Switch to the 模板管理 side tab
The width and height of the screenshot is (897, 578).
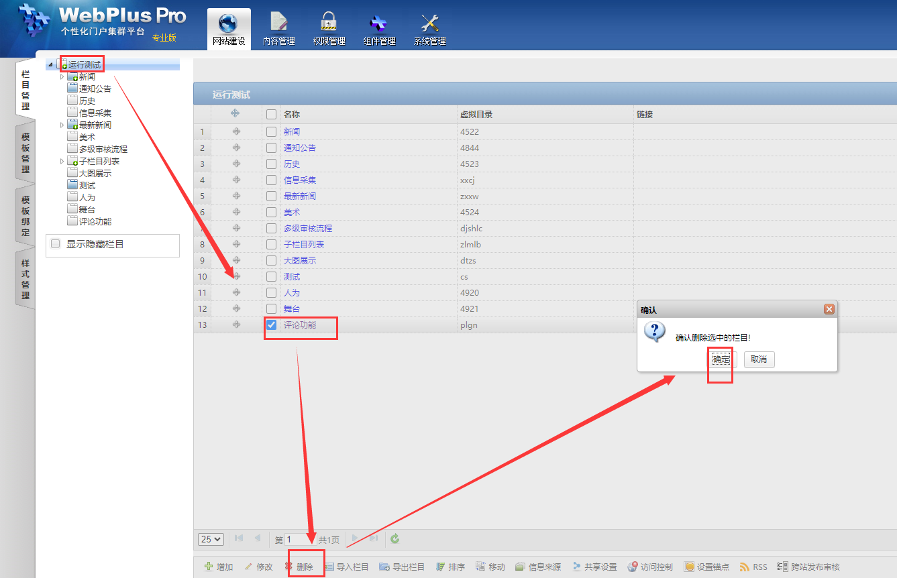pyautogui.click(x=25, y=152)
